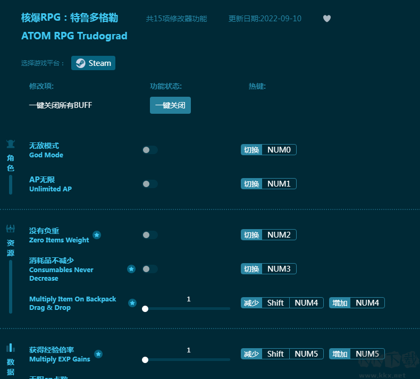The image size is (420, 379).
Task: Click star icon beside Zero Items Weight
Action: click(97, 235)
